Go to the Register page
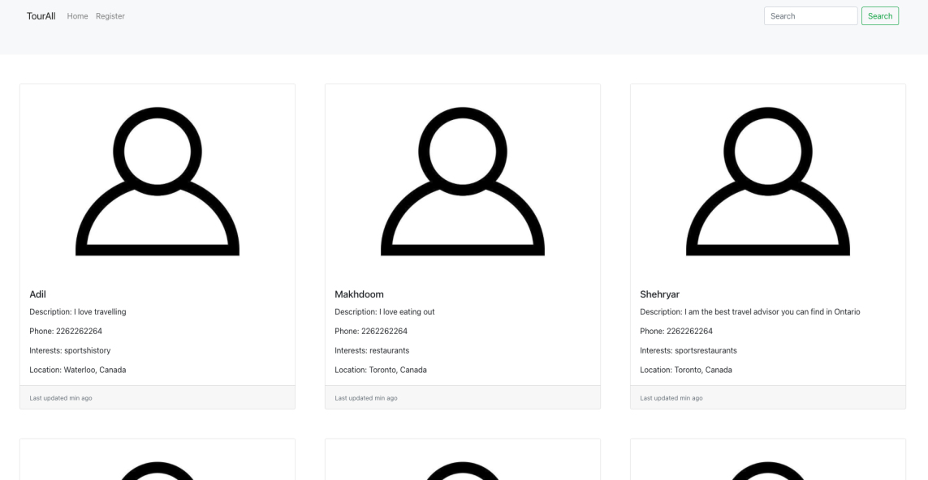 pyautogui.click(x=110, y=16)
